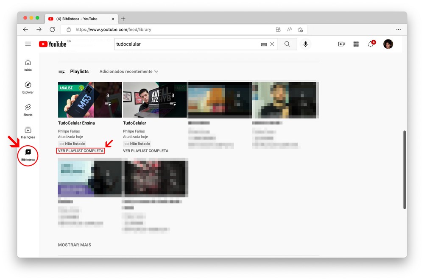The height and width of the screenshot is (280, 424).
Task: Click the YouTube logo
Action: 53,44
